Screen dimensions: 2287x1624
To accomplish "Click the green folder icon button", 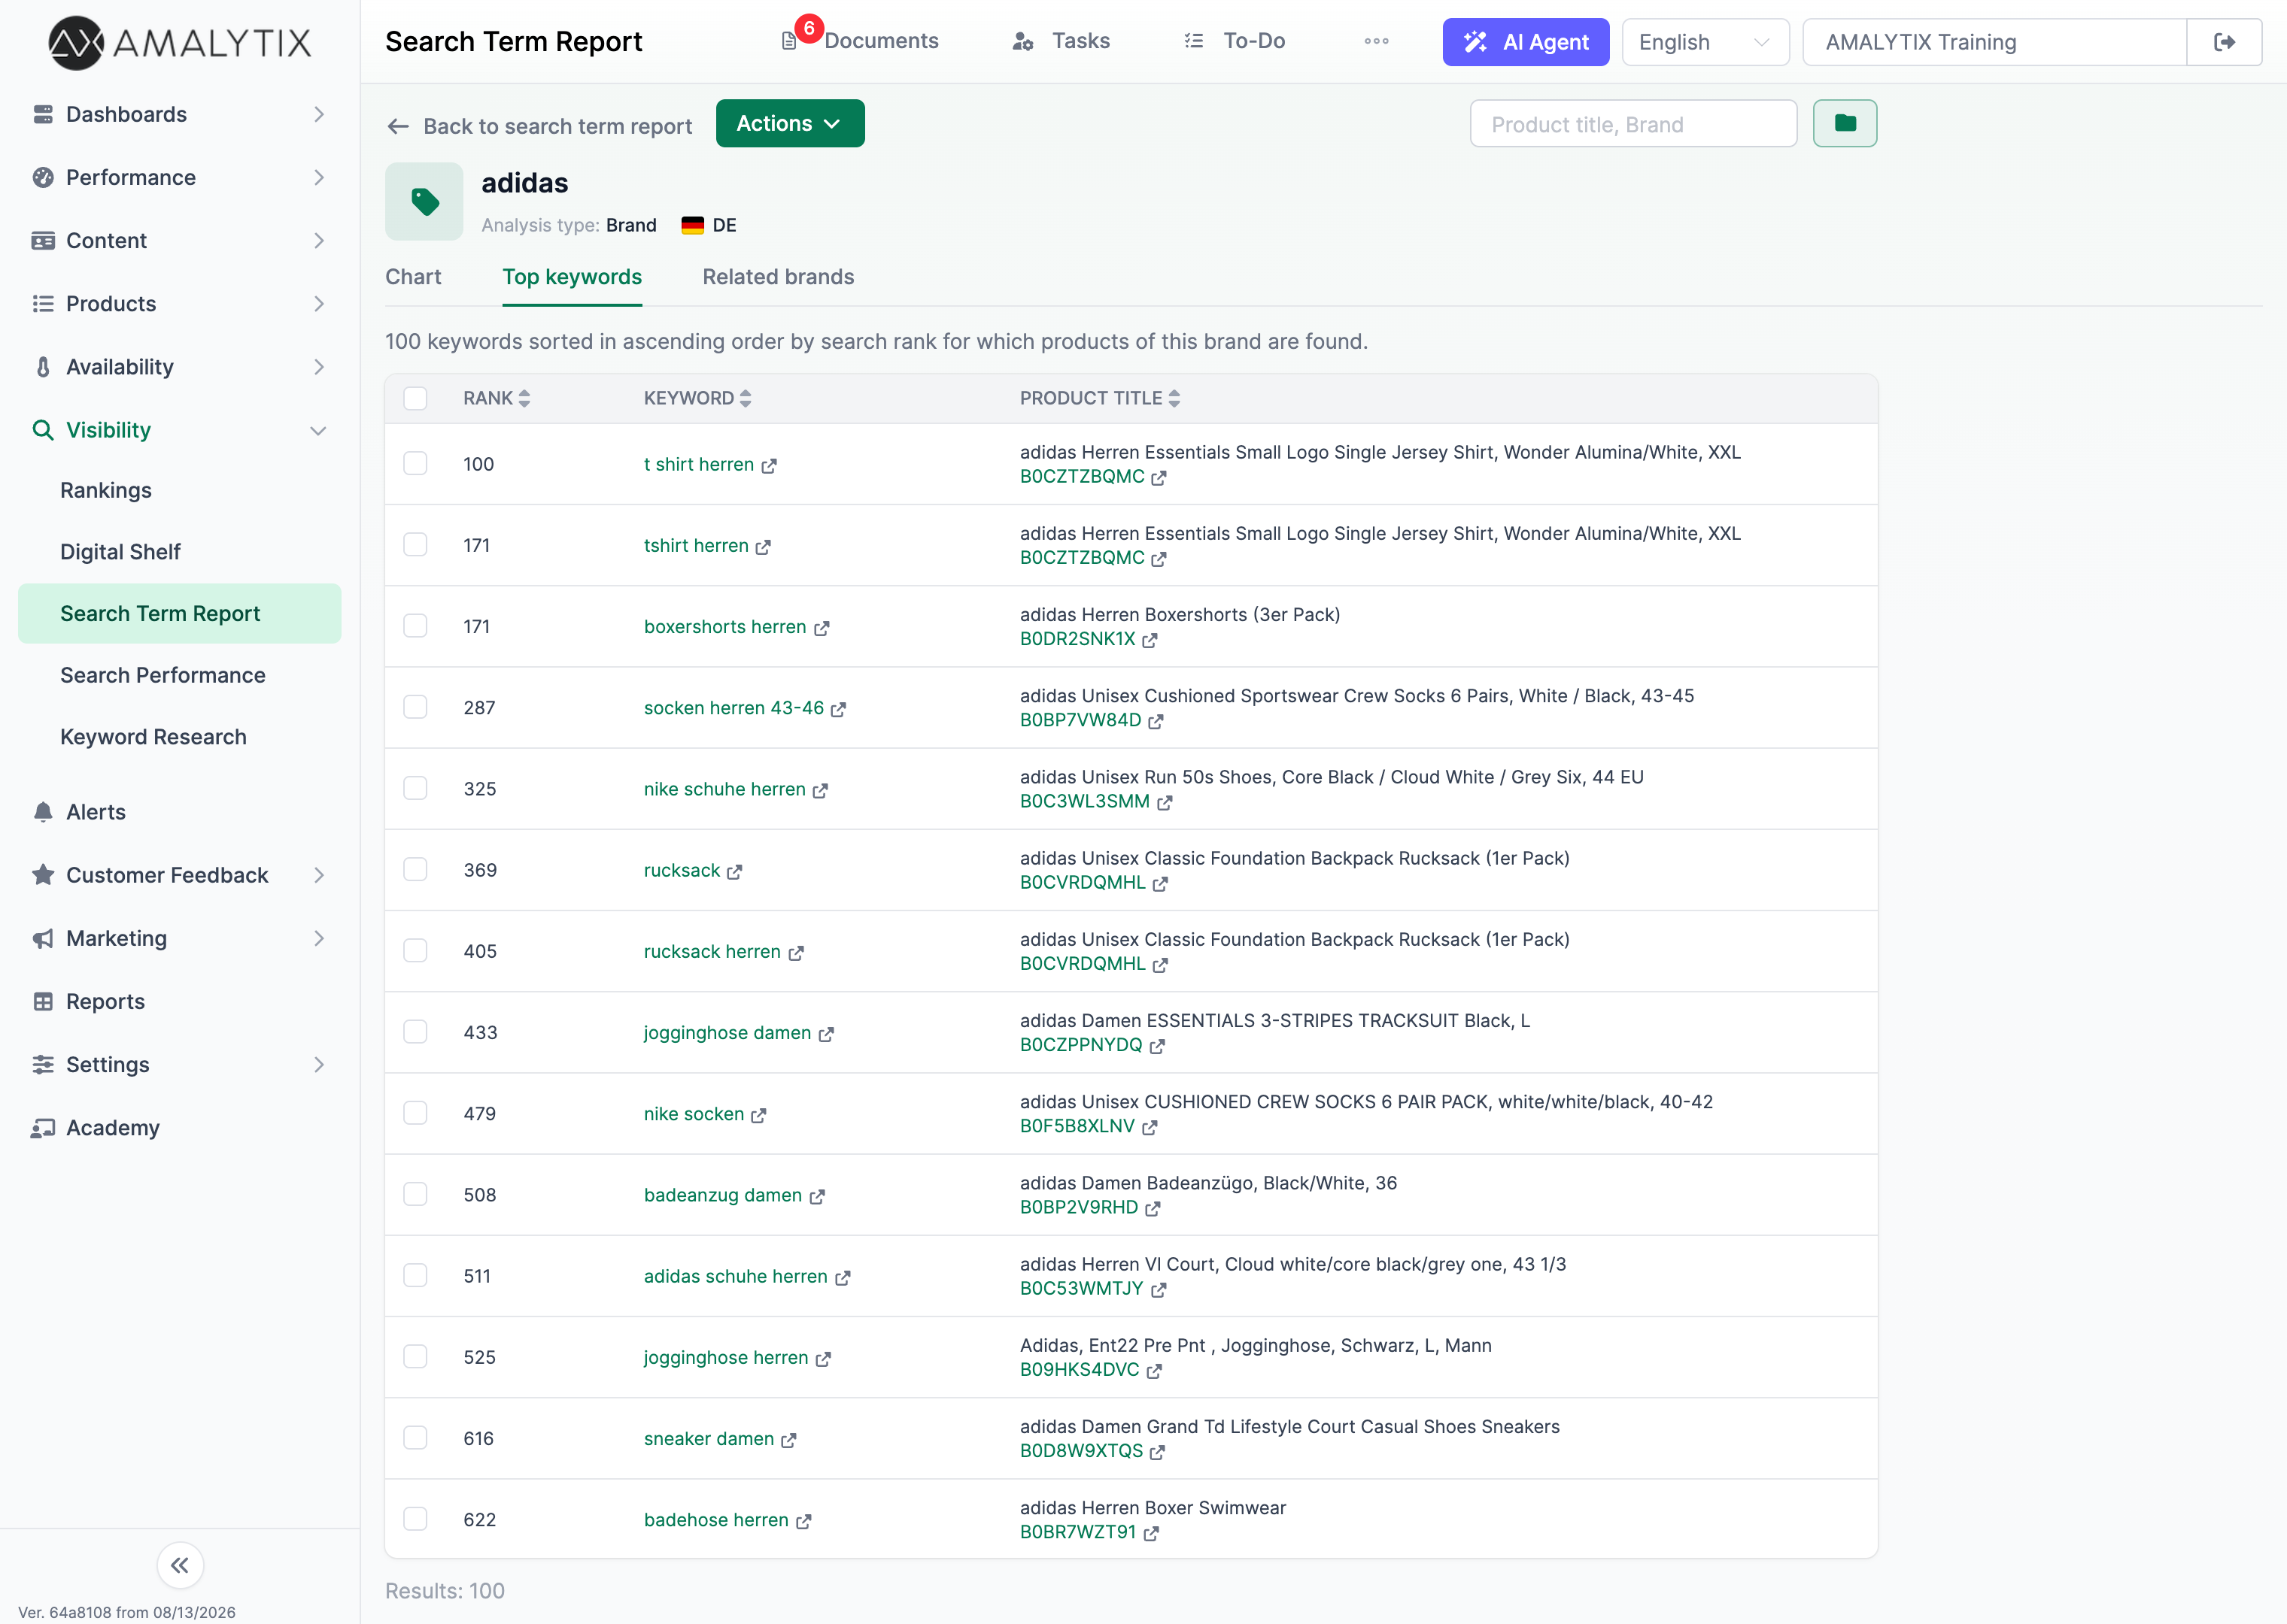I will point(1845,123).
